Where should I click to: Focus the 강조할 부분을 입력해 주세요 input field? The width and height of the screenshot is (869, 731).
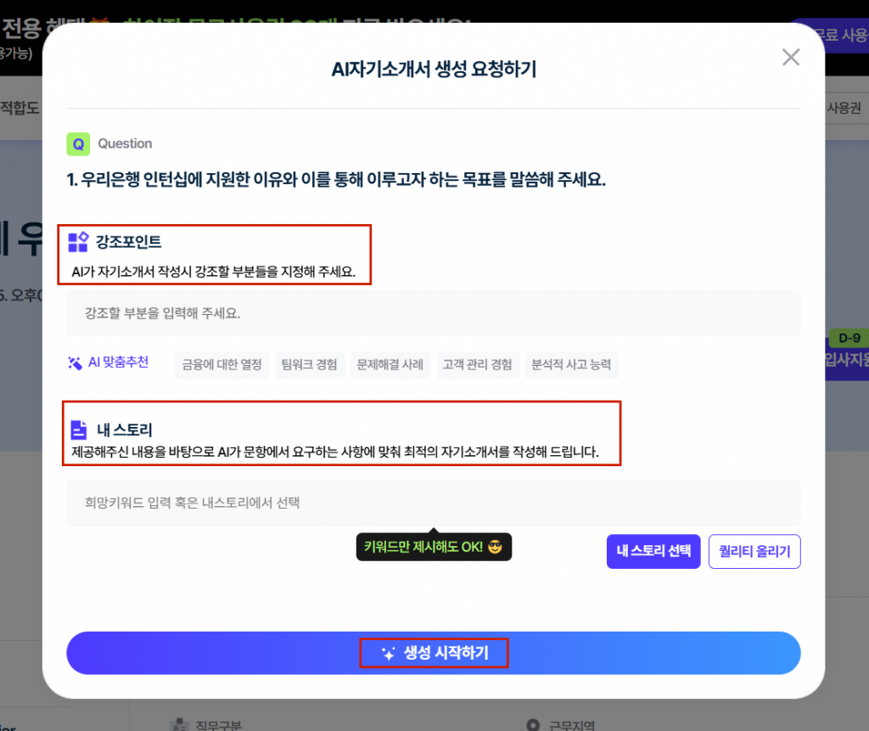pos(433,313)
